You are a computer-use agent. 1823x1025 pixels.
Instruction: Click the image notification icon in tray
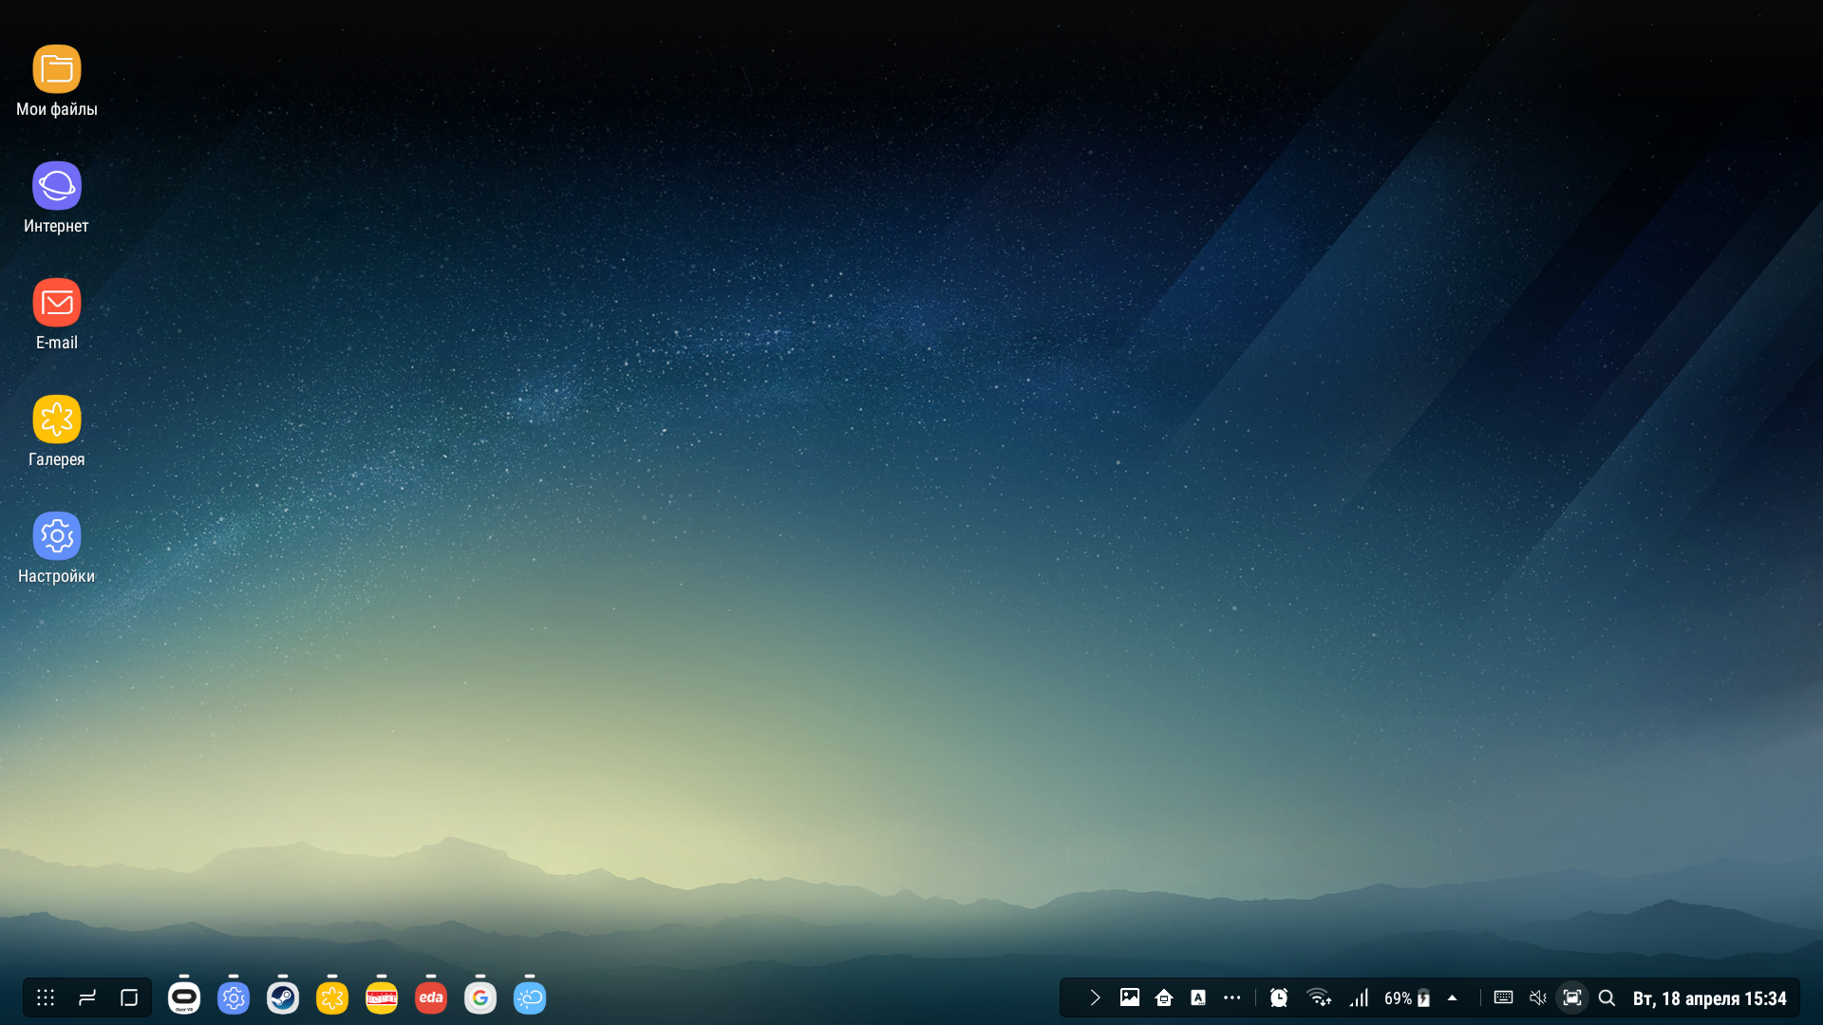[1130, 997]
